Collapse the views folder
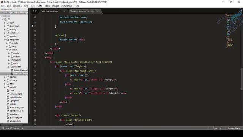The height and width of the screenshot is (137, 243). click(7, 50)
